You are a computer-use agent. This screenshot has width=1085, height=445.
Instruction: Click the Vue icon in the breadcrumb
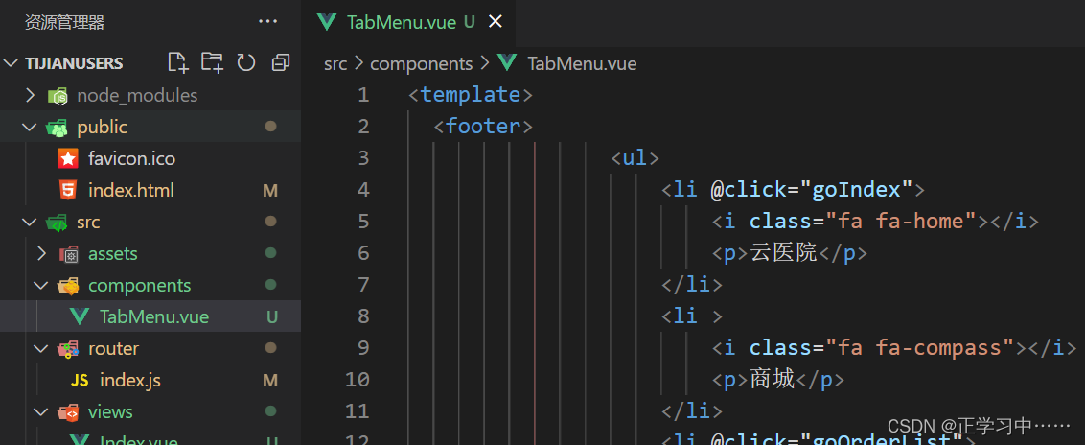(507, 63)
